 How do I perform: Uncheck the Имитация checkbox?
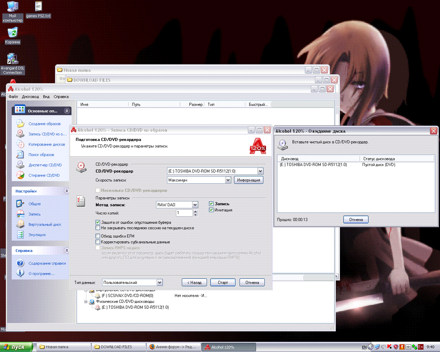click(x=211, y=210)
